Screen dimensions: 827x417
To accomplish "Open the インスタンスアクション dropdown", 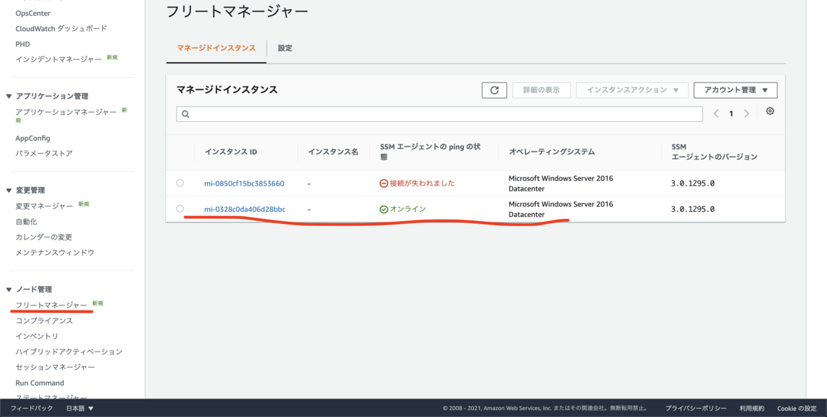I will click(632, 90).
